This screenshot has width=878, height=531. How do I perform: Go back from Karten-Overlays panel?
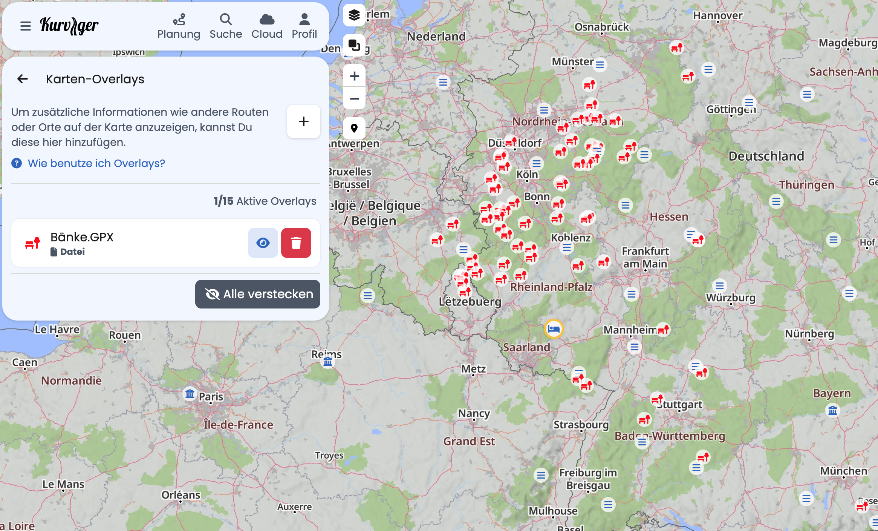[x=23, y=79]
